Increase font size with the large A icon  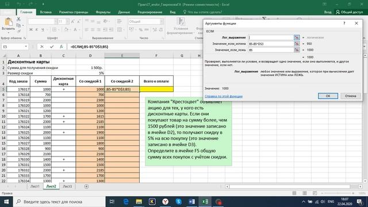pyautogui.click(x=73, y=22)
